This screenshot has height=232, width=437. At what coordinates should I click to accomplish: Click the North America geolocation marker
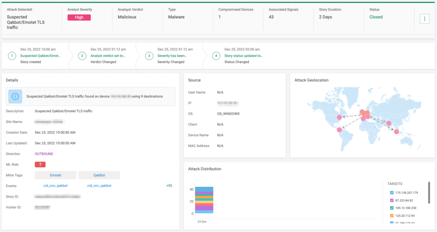(x=339, y=117)
